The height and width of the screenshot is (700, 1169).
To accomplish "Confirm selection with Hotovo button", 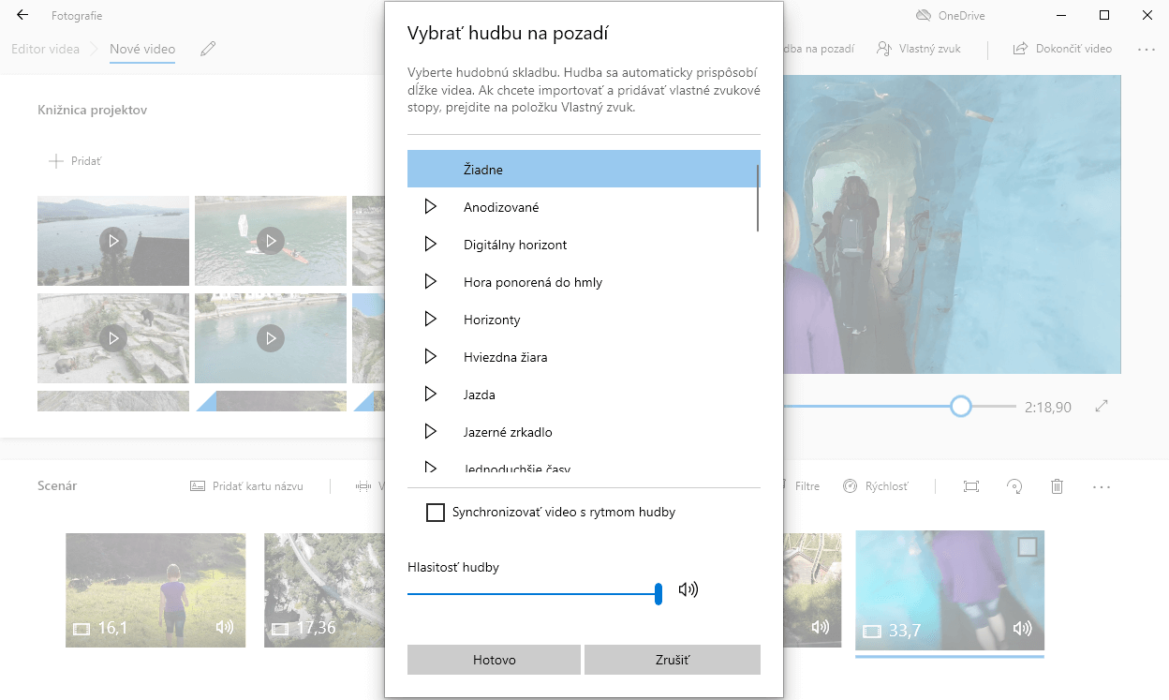I will click(494, 660).
